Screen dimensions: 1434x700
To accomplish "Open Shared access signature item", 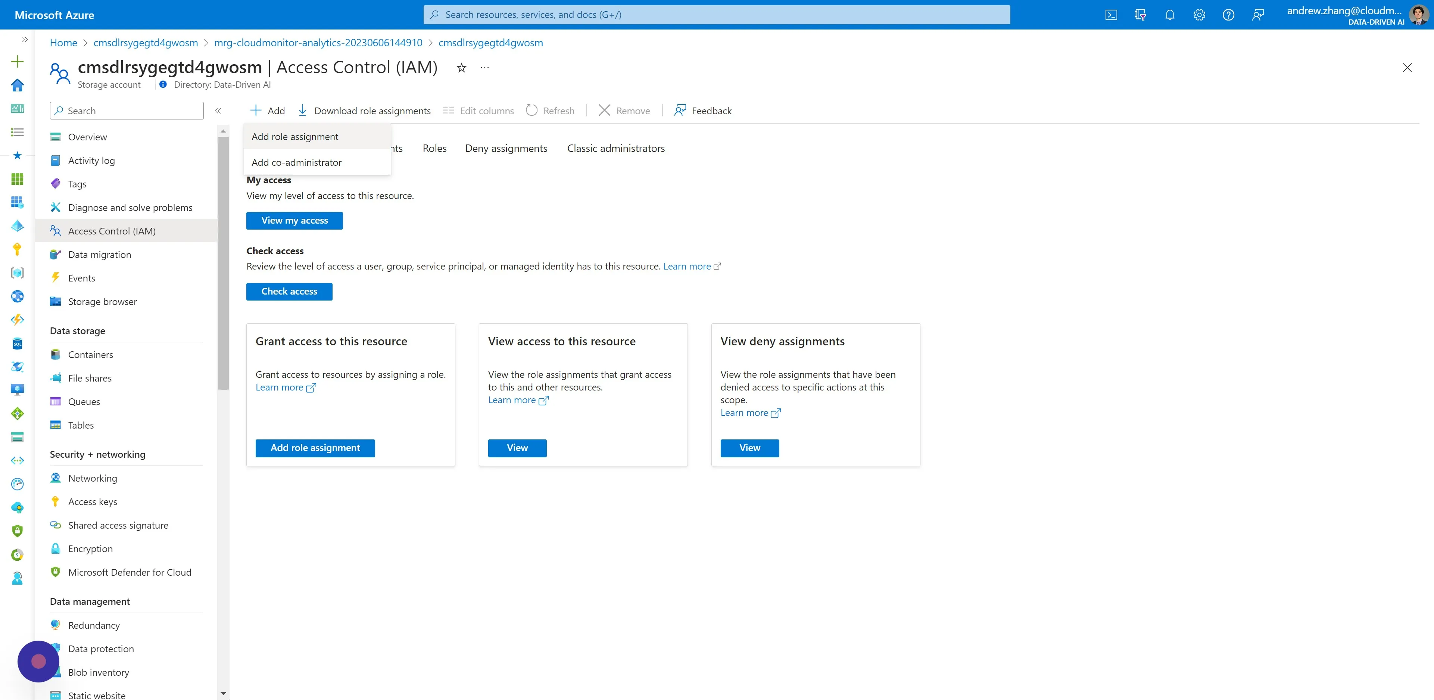I will click(127, 525).
